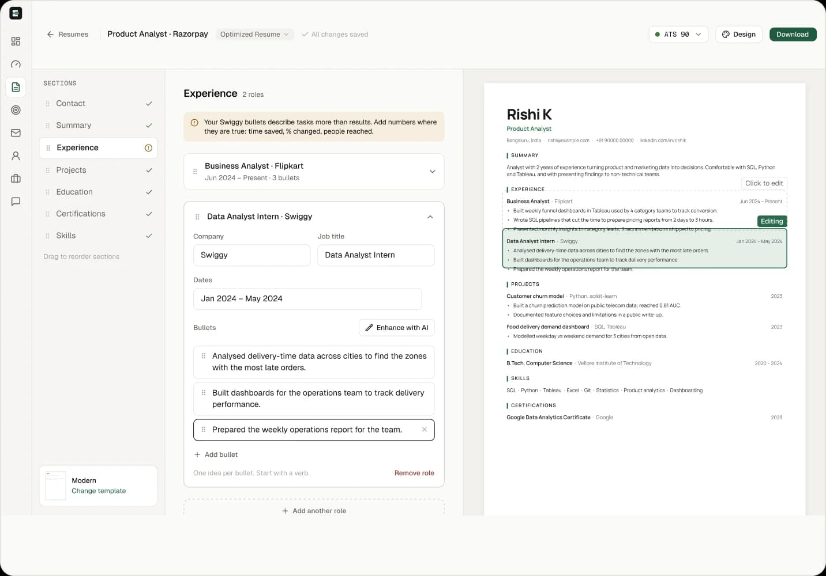Viewport: 826px width, 576px height.
Task: Open the dashboard grid icon in sidebar
Action: tap(16, 41)
